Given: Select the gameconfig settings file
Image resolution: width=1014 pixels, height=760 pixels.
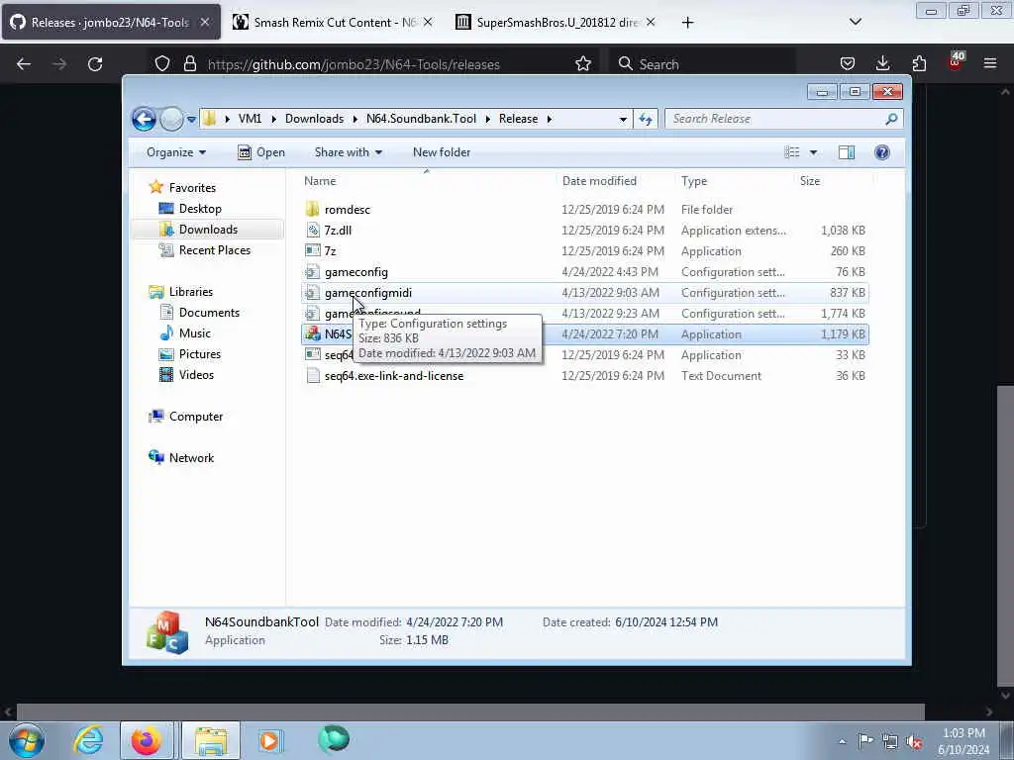Looking at the screenshot, I should coord(356,272).
